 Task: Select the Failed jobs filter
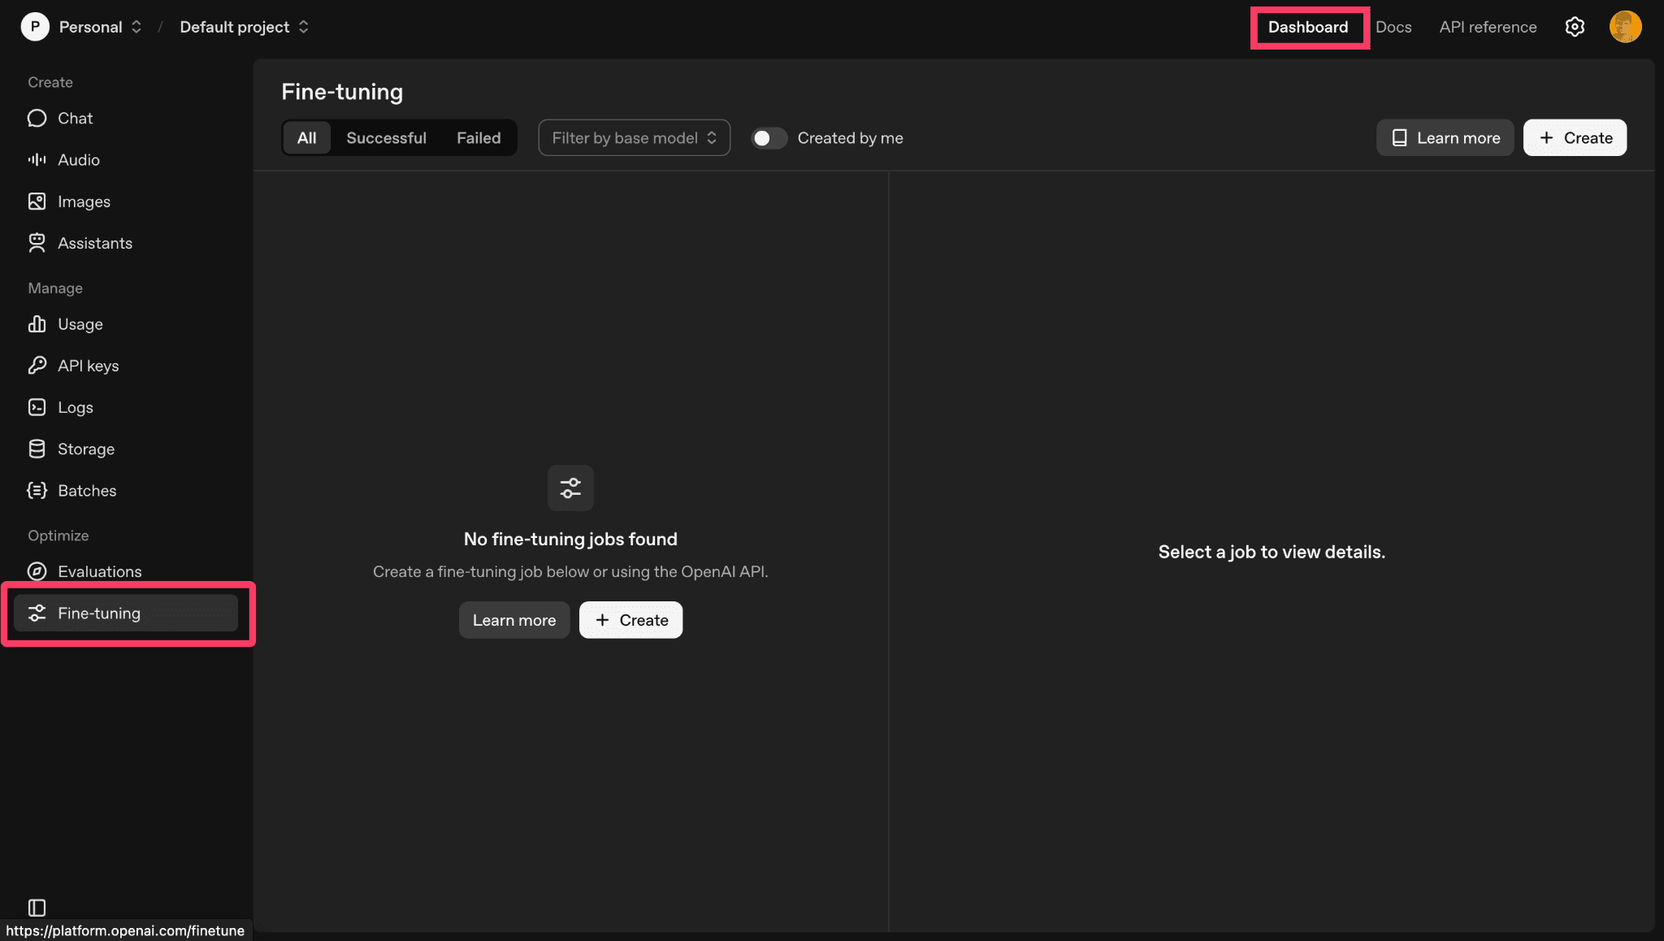[x=479, y=137]
